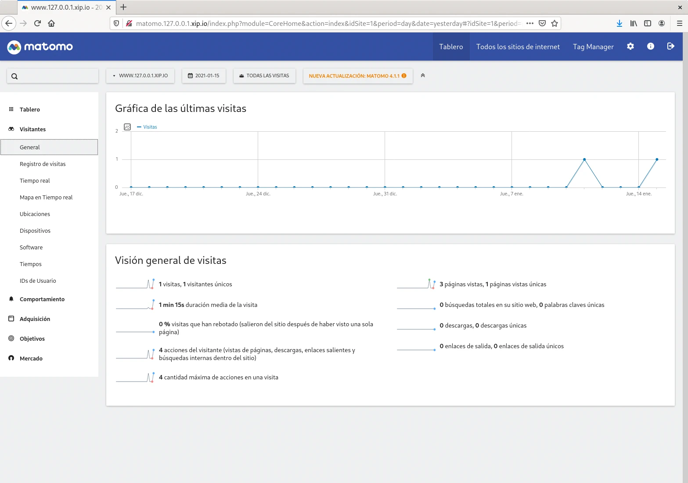Open the Matomo settings gear icon
The image size is (688, 483).
click(630, 47)
